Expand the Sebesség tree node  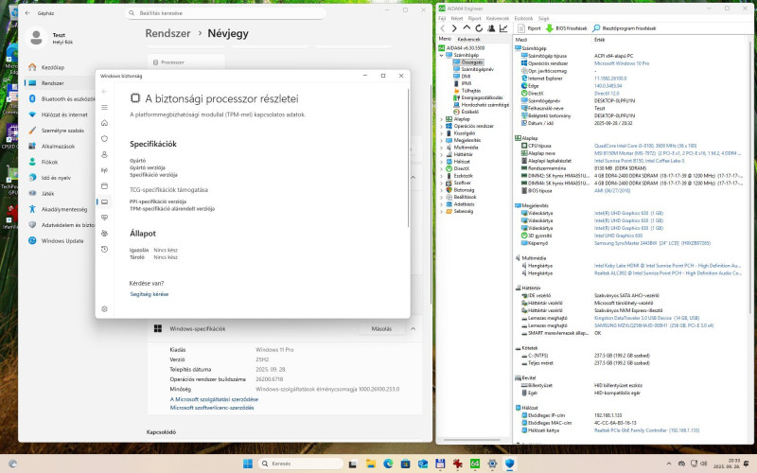[441, 211]
